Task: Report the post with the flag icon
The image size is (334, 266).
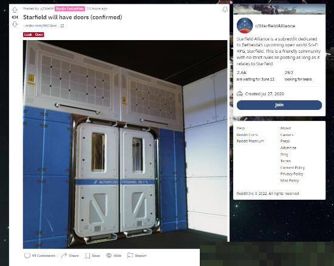Action: tap(130, 255)
